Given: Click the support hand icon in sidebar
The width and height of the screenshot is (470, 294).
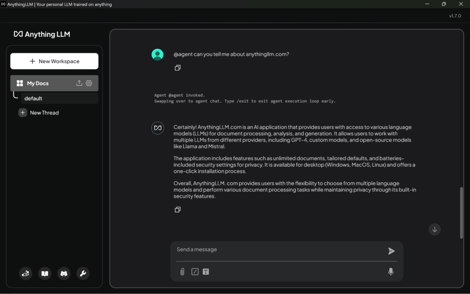Looking at the screenshot, I should pos(26,273).
